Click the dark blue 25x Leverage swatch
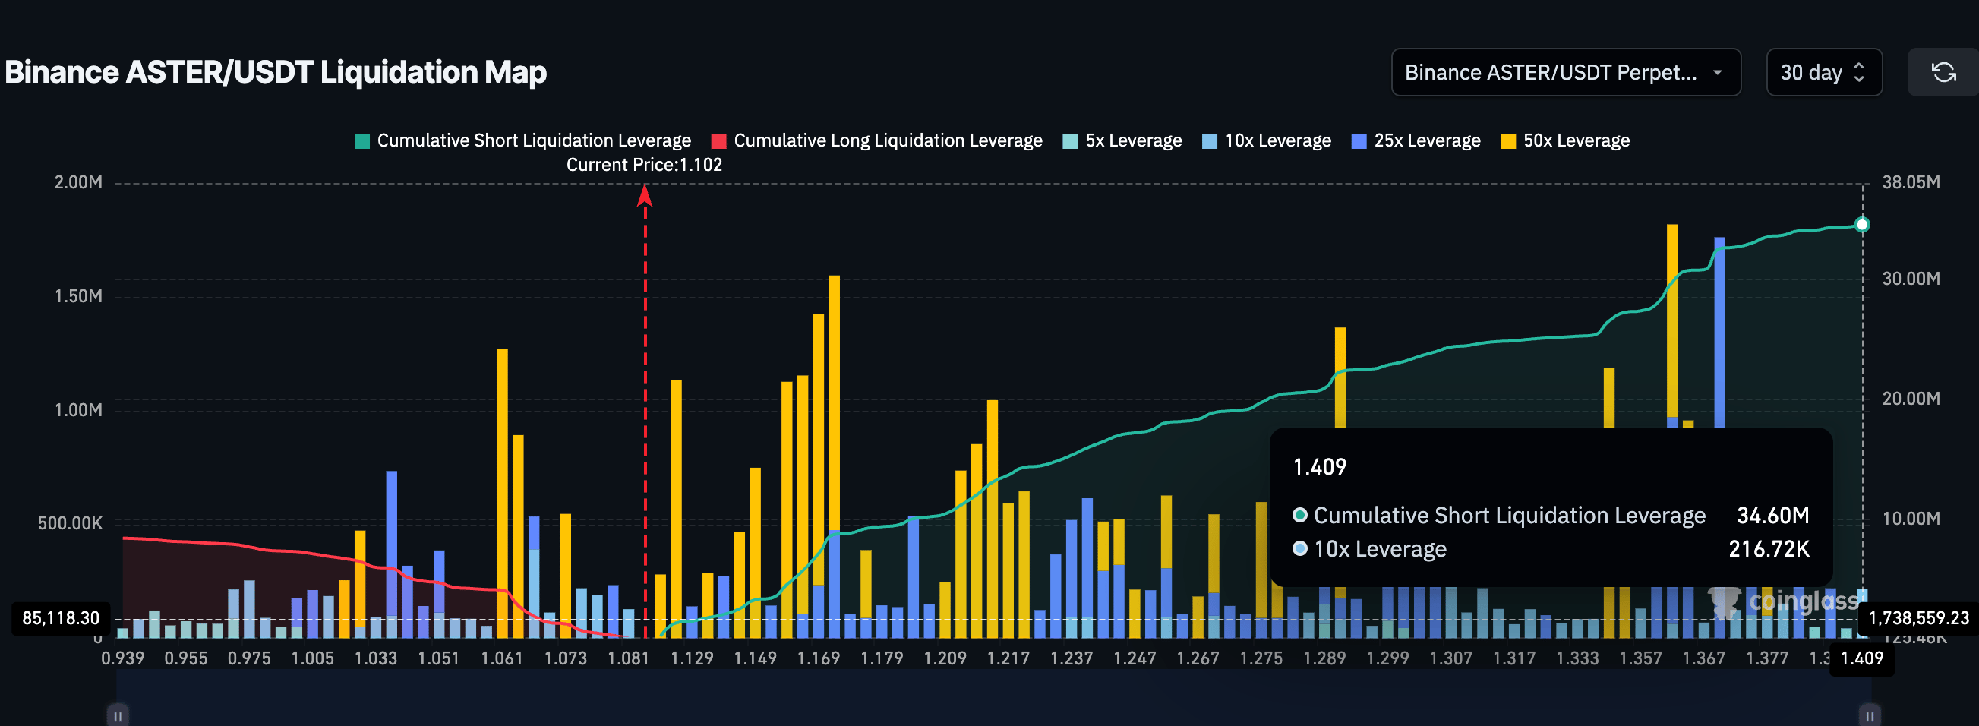1979x726 pixels. [x=1359, y=140]
